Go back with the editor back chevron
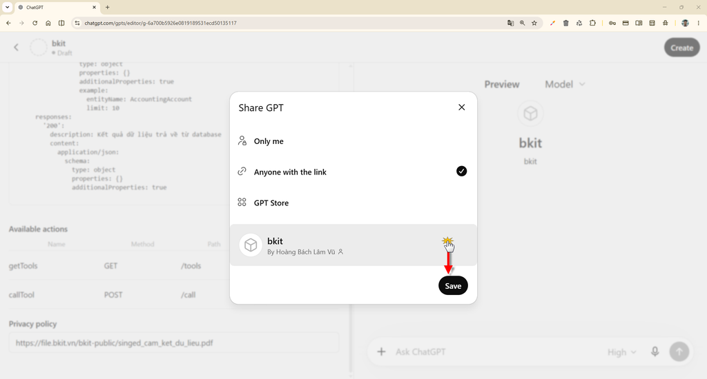The image size is (707, 379). click(17, 48)
